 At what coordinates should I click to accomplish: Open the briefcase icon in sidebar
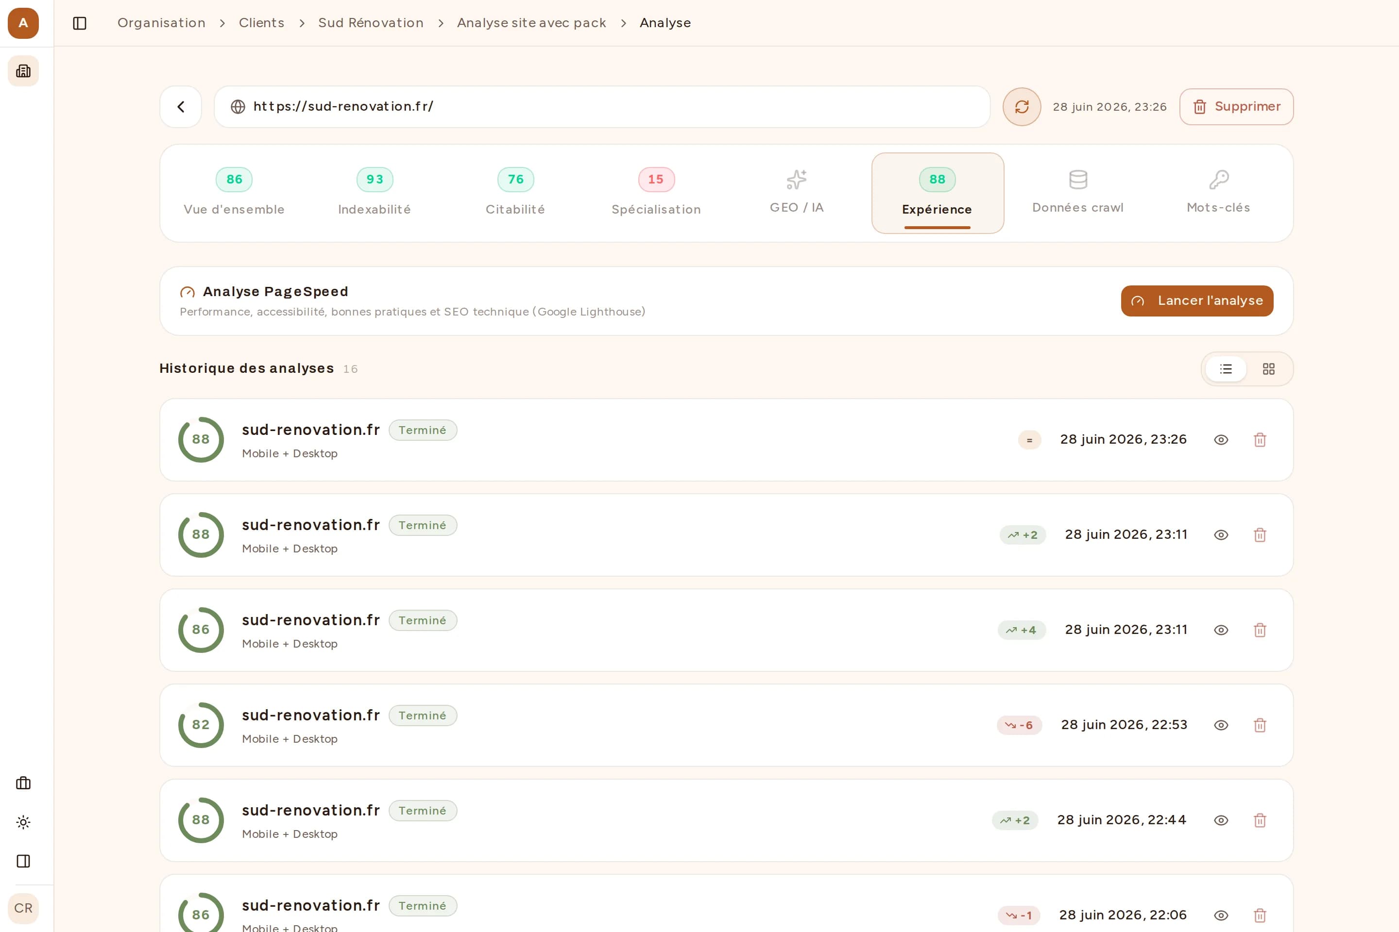pos(23,783)
